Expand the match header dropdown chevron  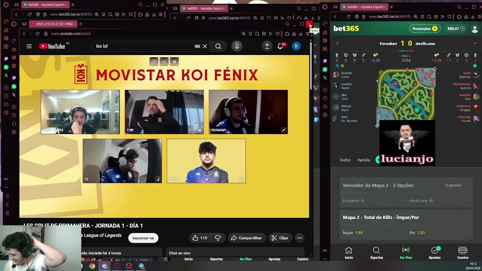(475, 44)
